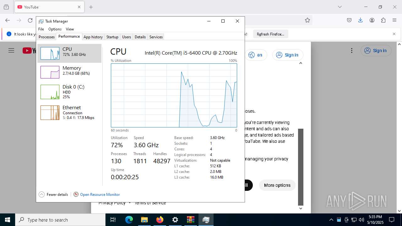Switch to the Users tab
This screenshot has height=226, width=402.
(x=127, y=37)
